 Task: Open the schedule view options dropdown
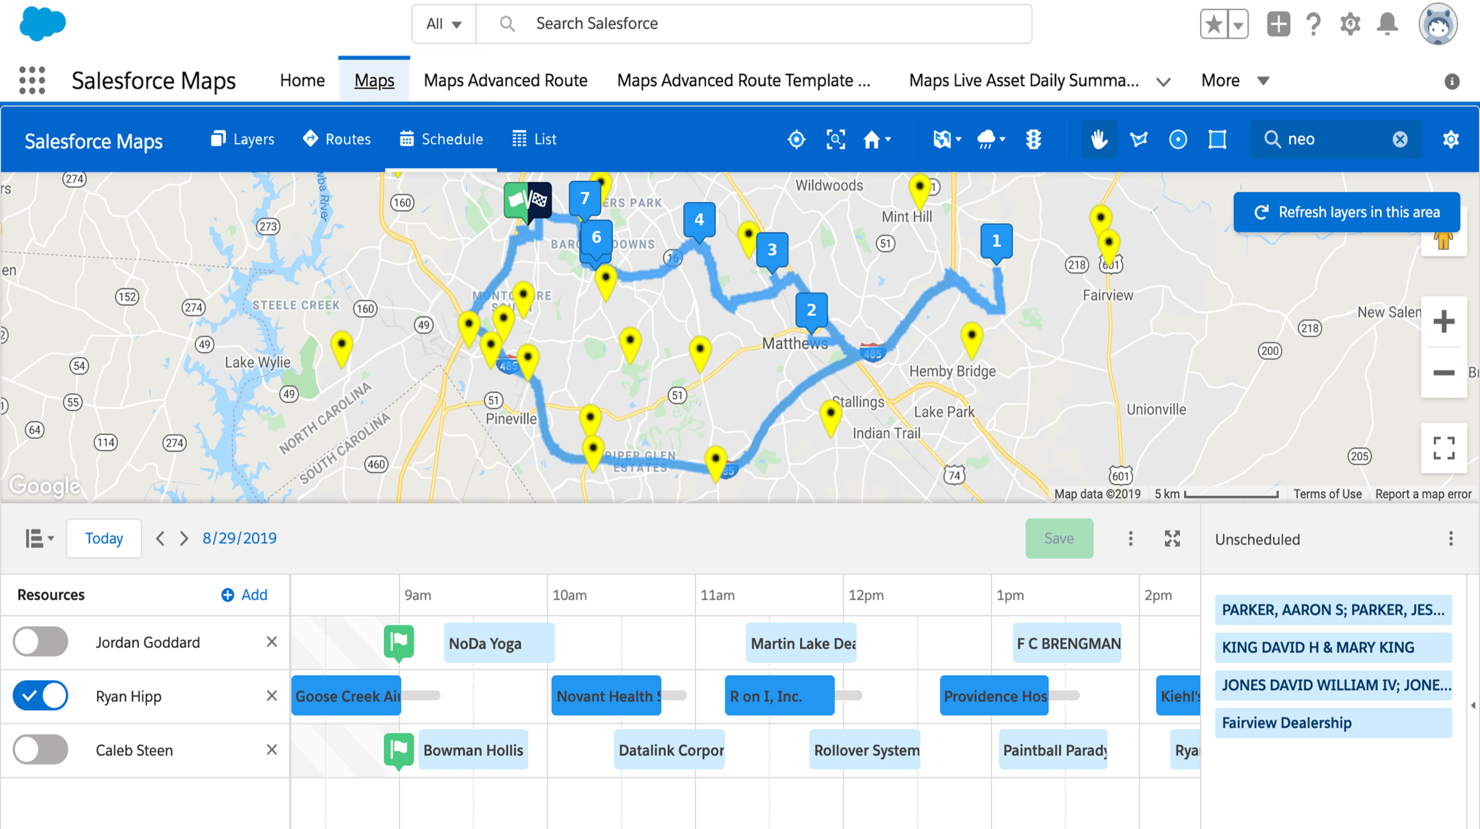39,538
